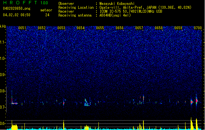Select the file name 0402020650.png
The width and height of the screenshot is (205, 130).
17,8
